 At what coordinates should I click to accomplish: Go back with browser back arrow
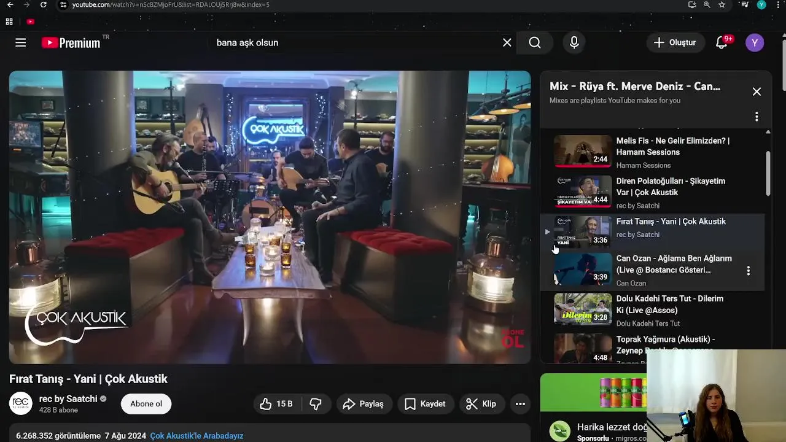[10, 5]
